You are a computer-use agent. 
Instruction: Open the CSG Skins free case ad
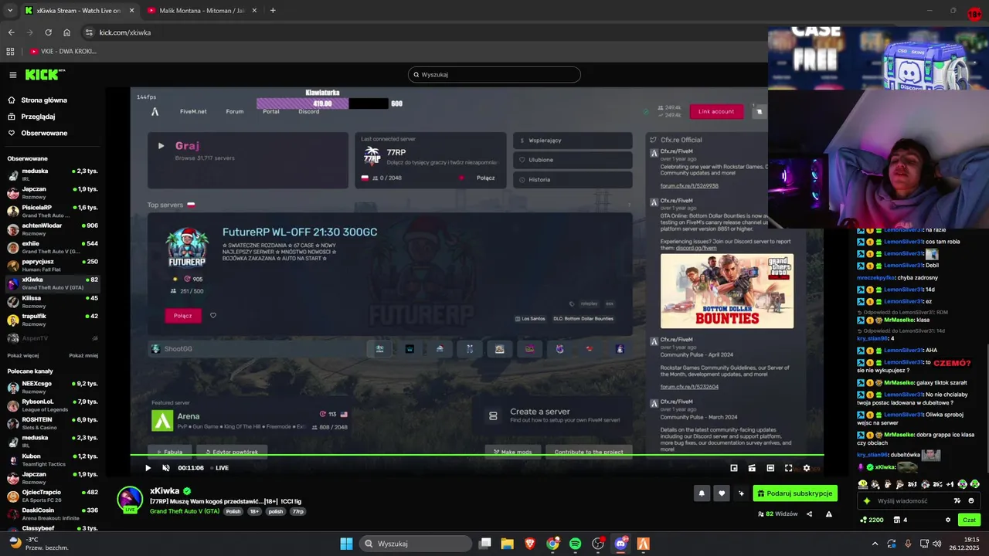pos(879,58)
